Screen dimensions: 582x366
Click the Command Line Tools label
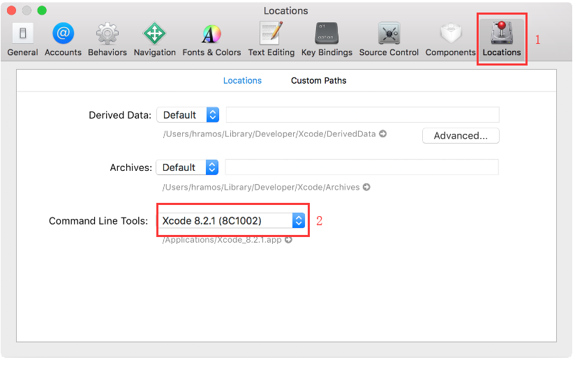pyautogui.click(x=98, y=221)
